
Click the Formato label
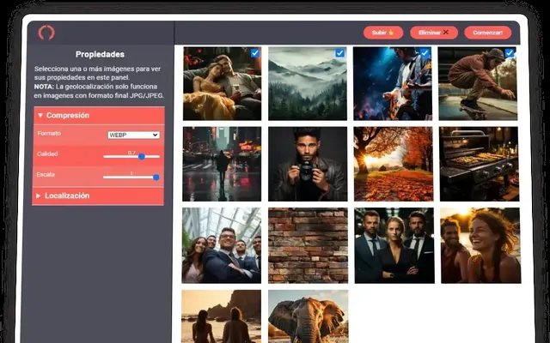click(49, 134)
